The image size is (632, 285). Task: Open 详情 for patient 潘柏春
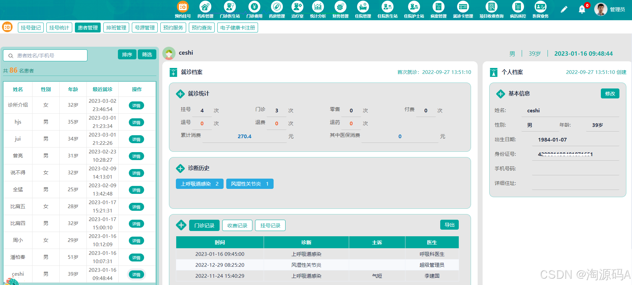[x=136, y=257]
